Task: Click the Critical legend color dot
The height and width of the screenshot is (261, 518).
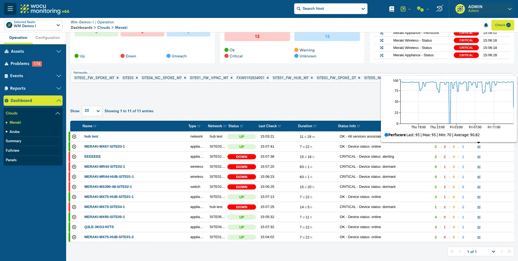Action: [226, 56]
